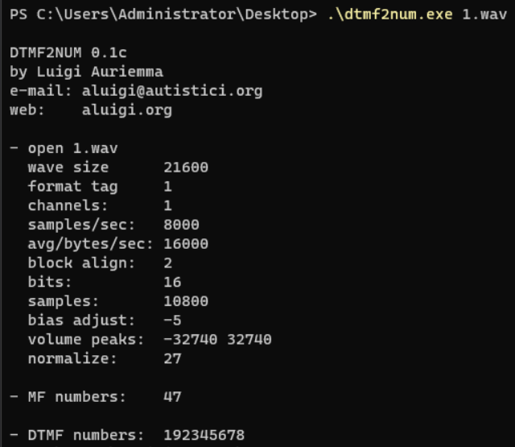
Task: Click the bits value 16
Action: 172,282
